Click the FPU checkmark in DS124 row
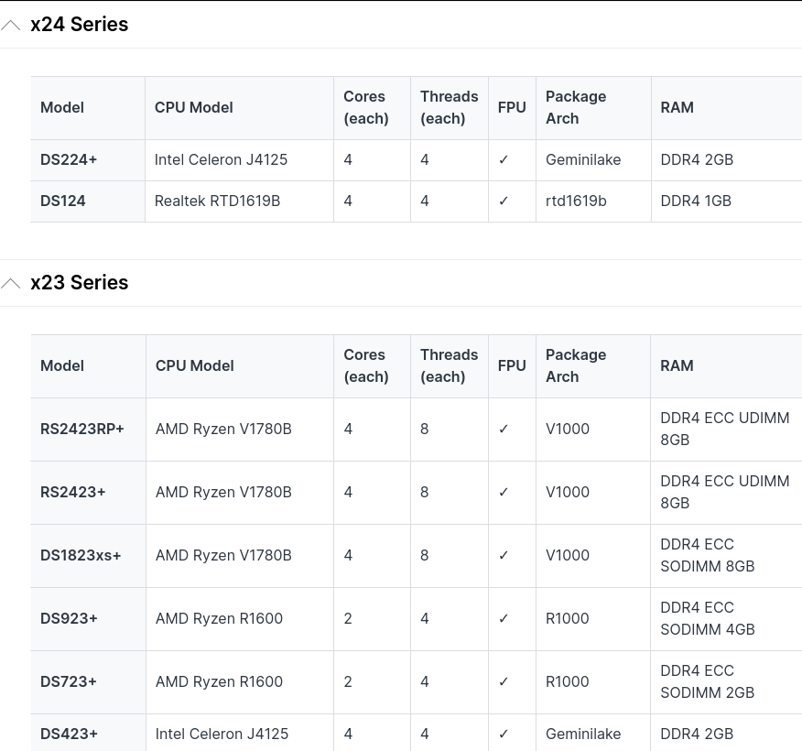 pyautogui.click(x=504, y=201)
